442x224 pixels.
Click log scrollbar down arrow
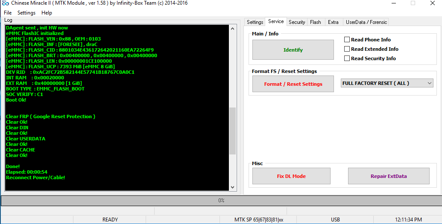(x=233, y=187)
